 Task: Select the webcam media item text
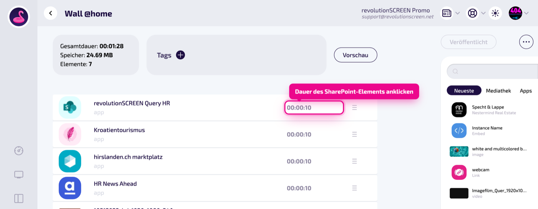click(x=481, y=169)
